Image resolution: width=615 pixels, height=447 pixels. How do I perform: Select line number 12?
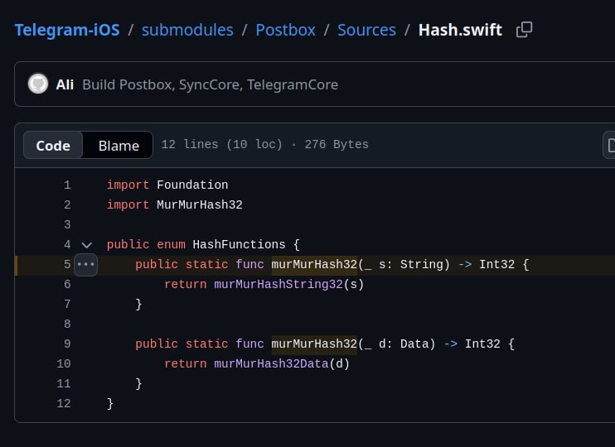tap(64, 403)
